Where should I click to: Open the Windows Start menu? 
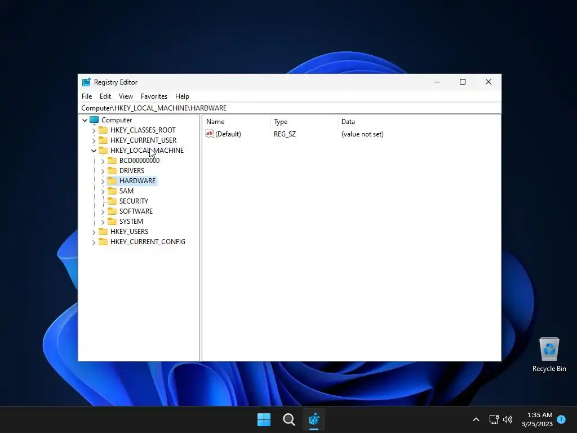click(x=264, y=419)
